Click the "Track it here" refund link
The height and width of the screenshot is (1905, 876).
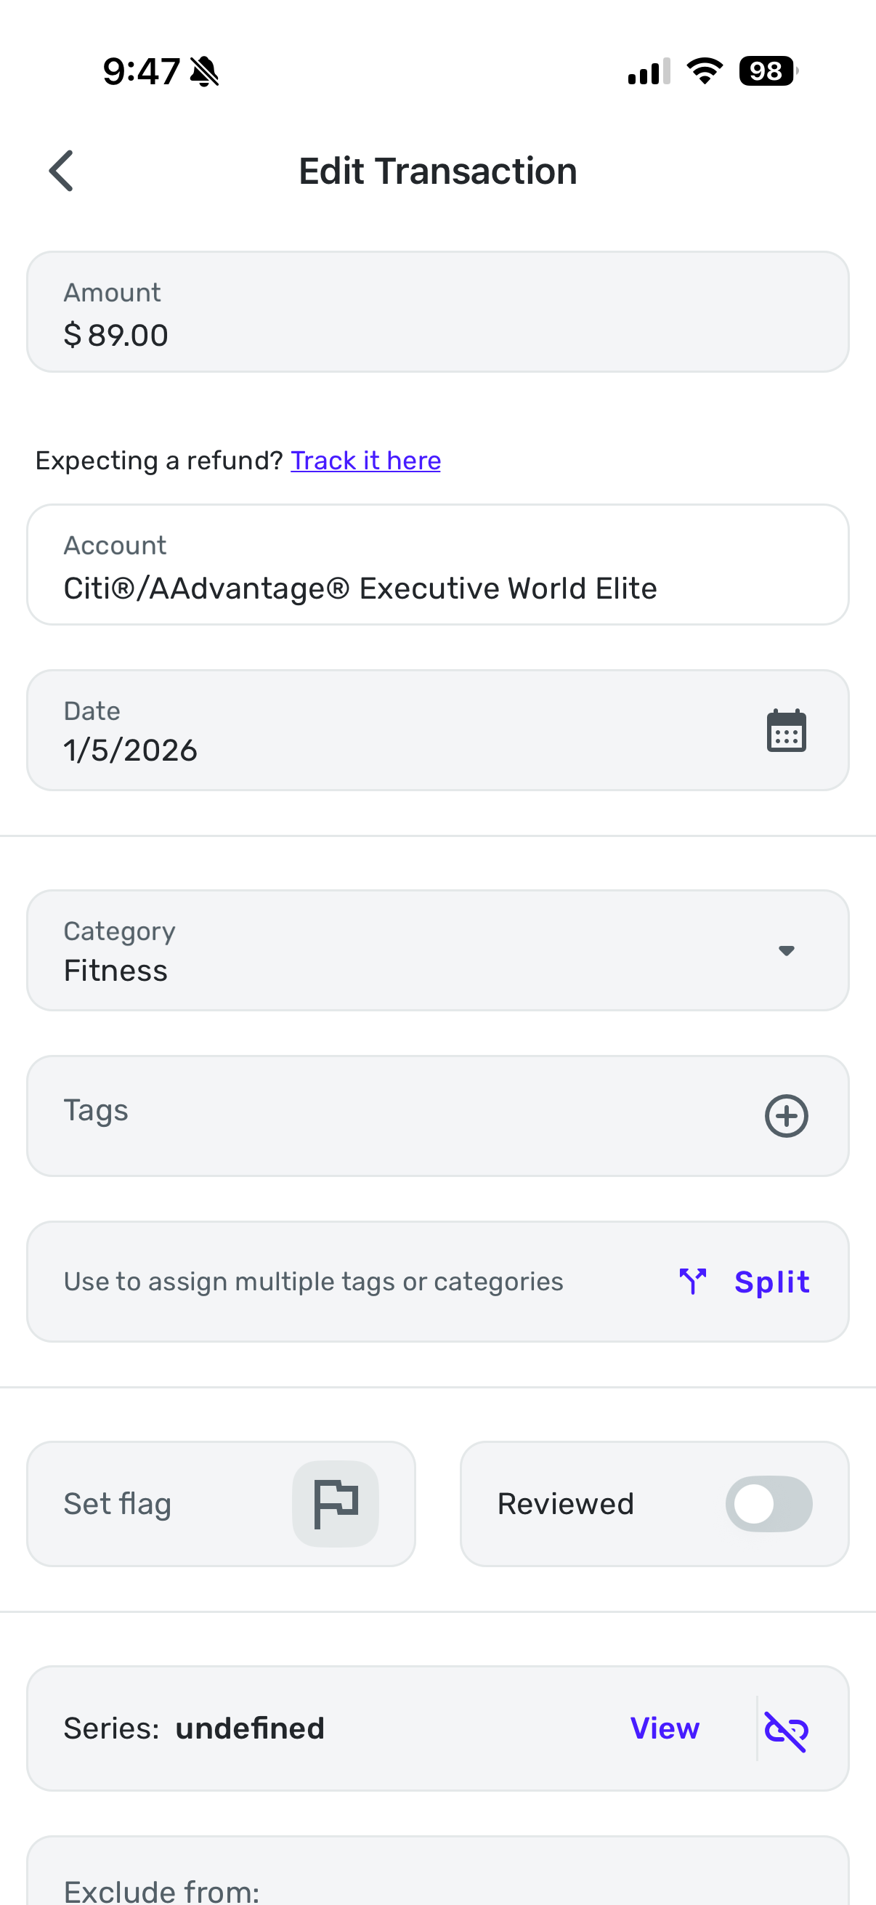365,461
